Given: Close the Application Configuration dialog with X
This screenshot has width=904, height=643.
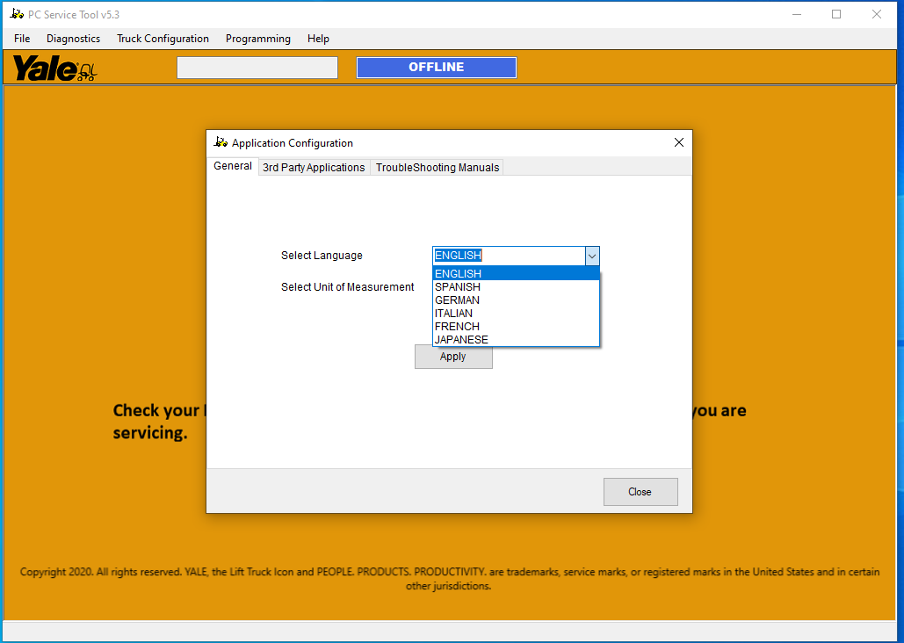Looking at the screenshot, I should pyautogui.click(x=678, y=142).
